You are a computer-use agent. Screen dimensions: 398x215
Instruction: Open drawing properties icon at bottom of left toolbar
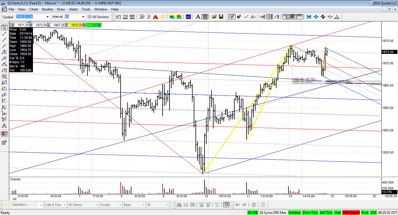point(4,142)
